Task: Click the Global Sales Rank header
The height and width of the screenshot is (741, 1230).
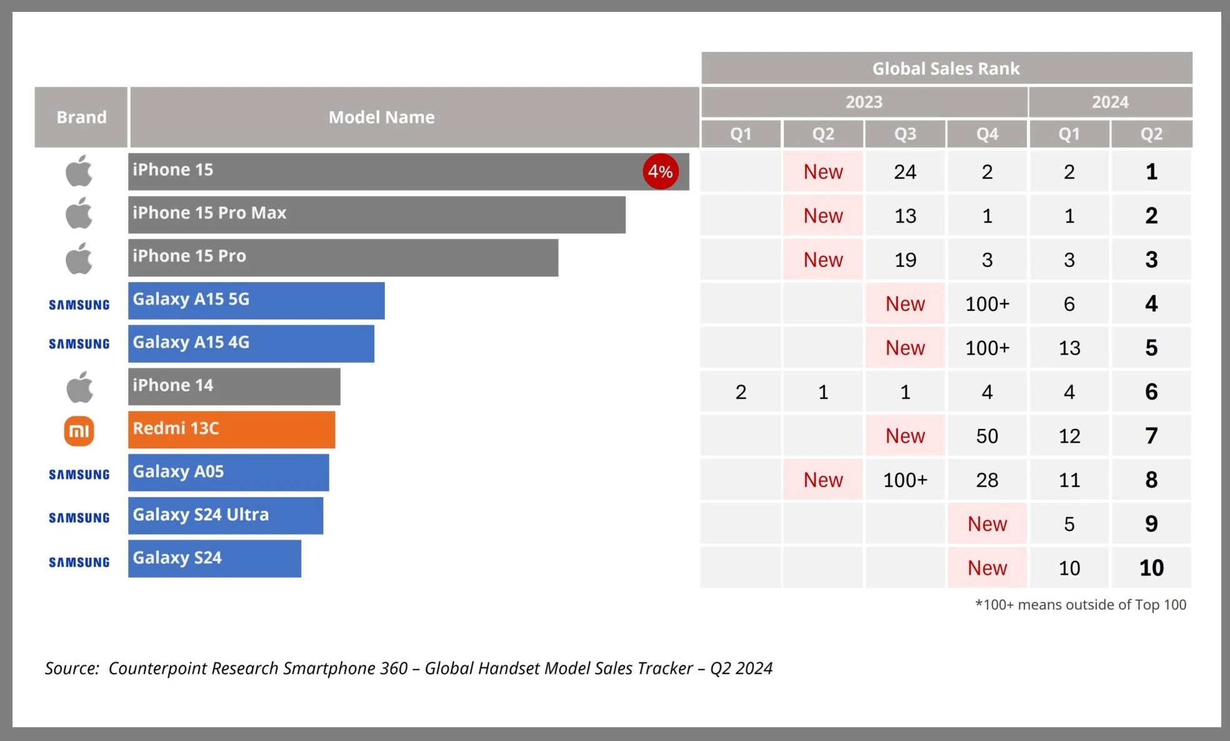Action: [947, 68]
